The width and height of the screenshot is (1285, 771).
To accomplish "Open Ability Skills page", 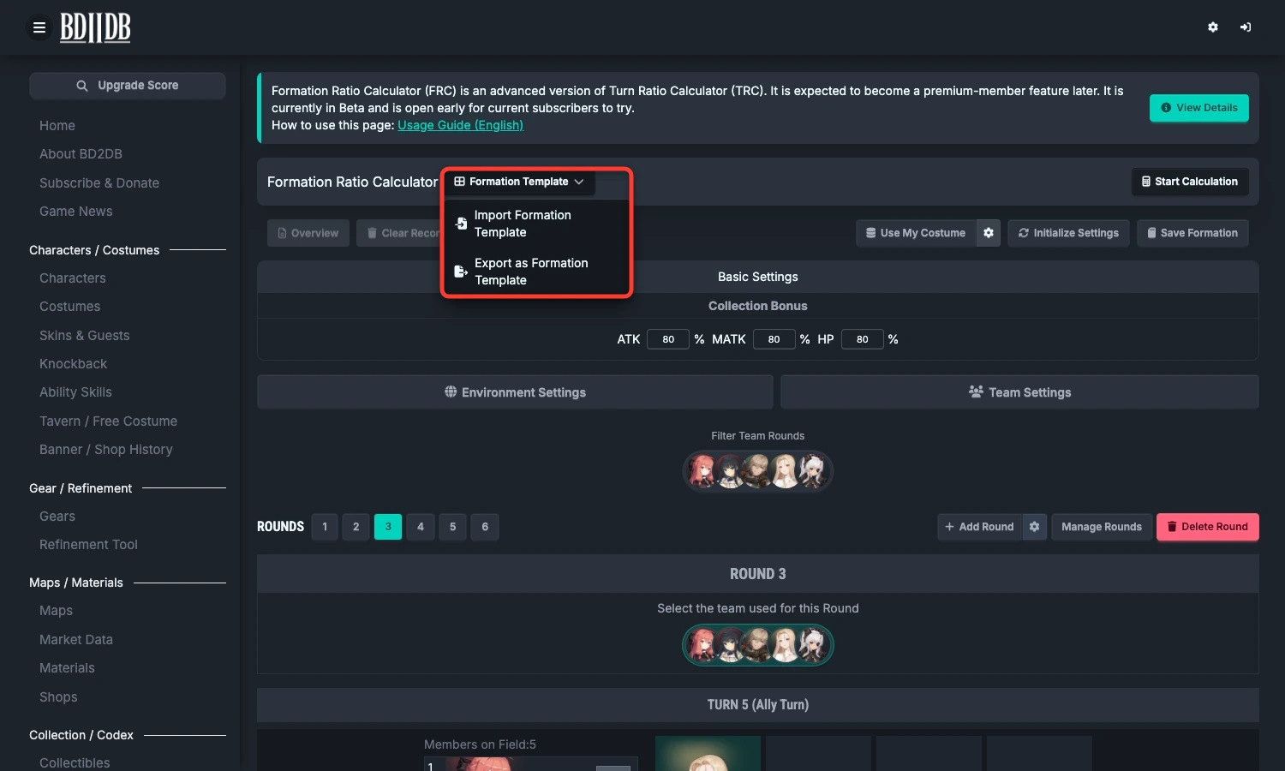I will tap(75, 392).
